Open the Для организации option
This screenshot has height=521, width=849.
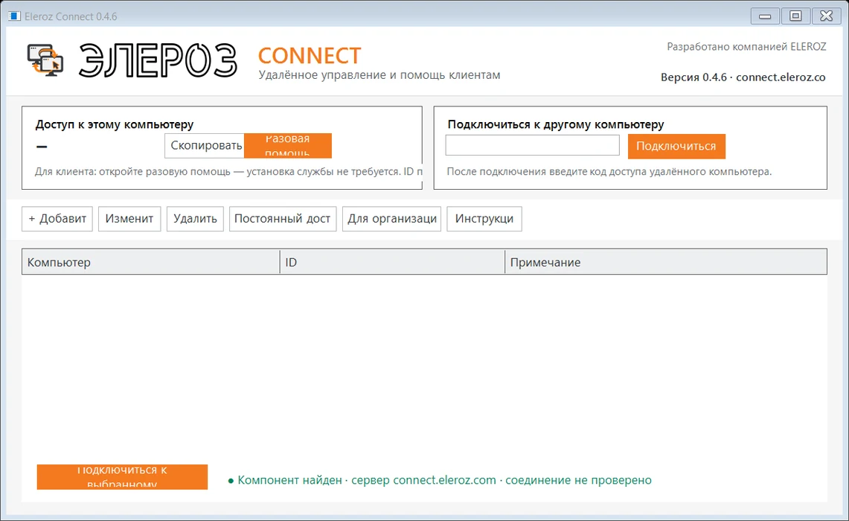tap(391, 219)
